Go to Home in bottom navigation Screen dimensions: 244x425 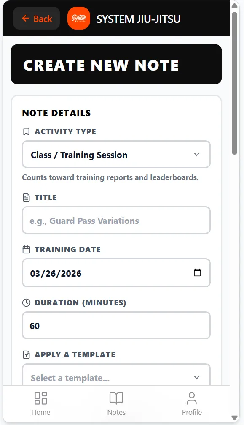(41, 404)
